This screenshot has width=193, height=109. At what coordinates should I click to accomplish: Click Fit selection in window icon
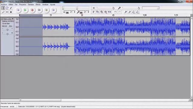point(134,12)
